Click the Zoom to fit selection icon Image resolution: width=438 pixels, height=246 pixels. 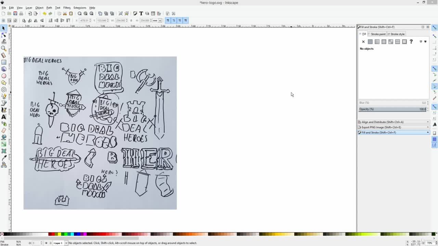point(79,13)
